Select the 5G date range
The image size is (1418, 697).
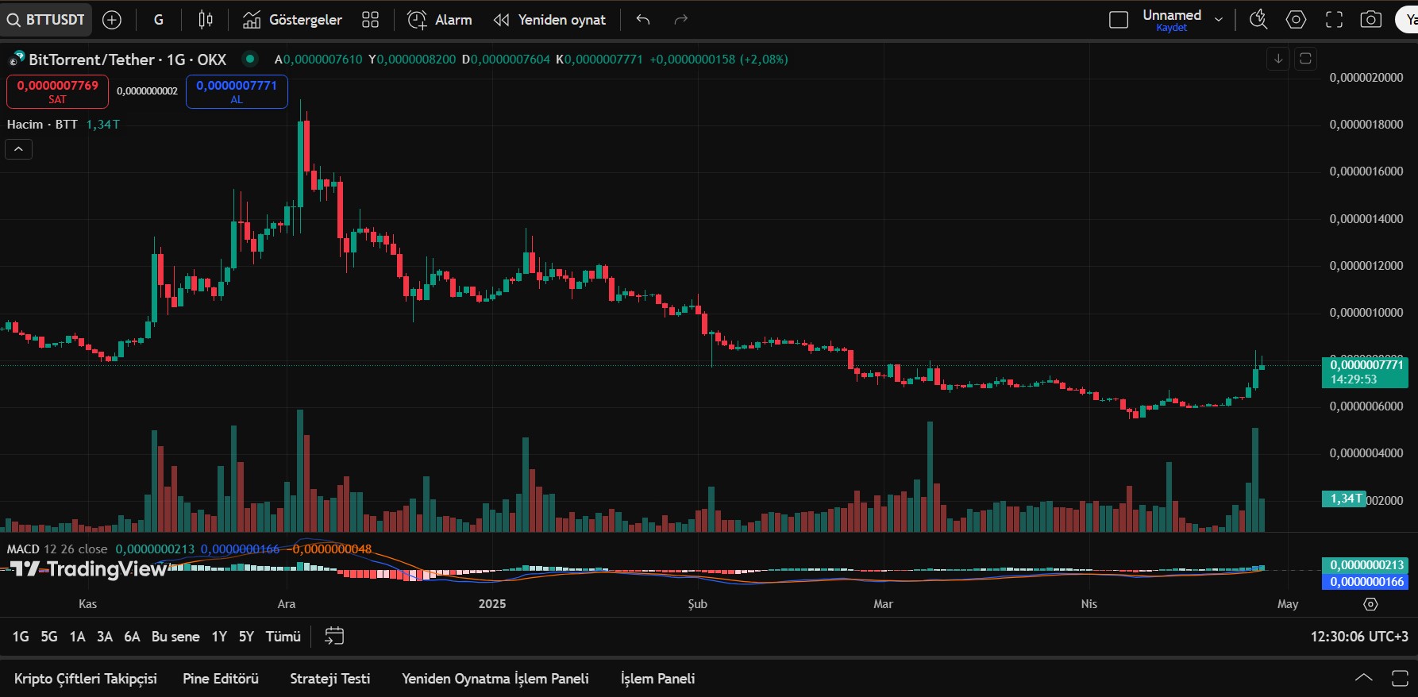point(49,637)
